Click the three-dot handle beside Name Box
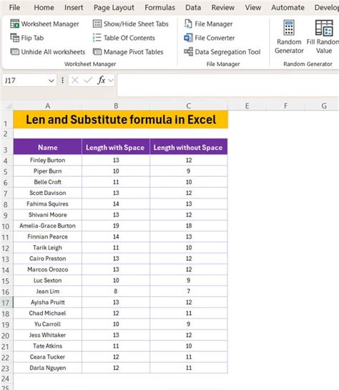Screen dimensions: 339x390 click(62, 80)
